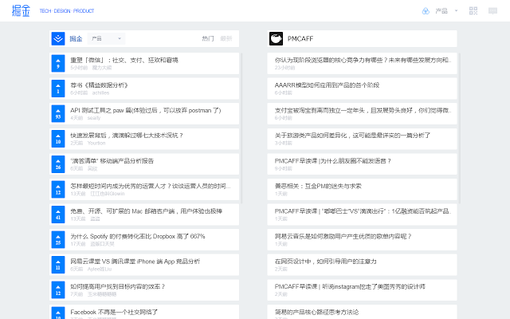The height and width of the screenshot is (319, 510).
Task: Open PMCAFF早读课 "嘟嘟巴士"VS"滴滴出行" post
Action: pyautogui.click(x=363, y=211)
